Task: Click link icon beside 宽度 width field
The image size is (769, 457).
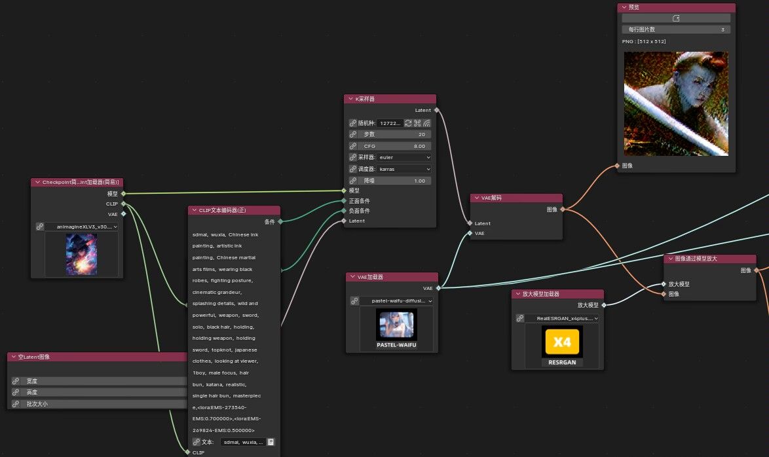Action: (16, 381)
